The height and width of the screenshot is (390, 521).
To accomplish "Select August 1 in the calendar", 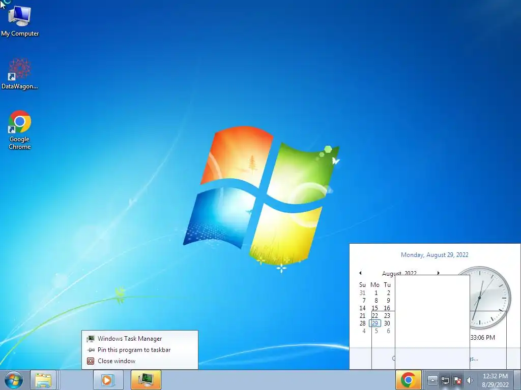I will (x=376, y=293).
